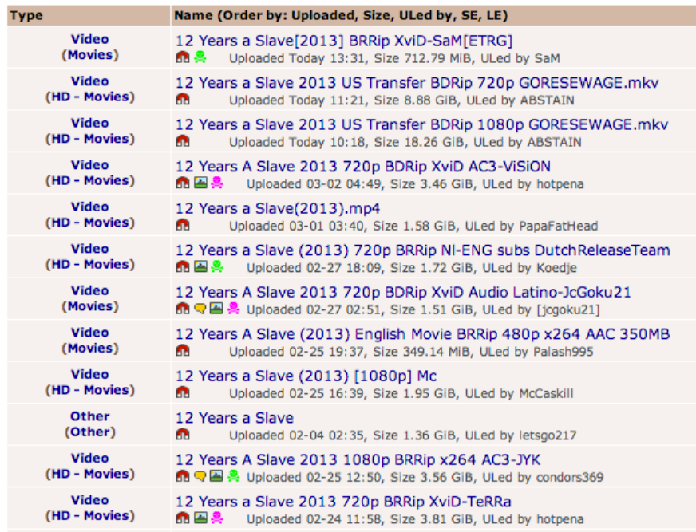Open comments icon in Audio Latino-JcGoku21 row

coord(200,309)
